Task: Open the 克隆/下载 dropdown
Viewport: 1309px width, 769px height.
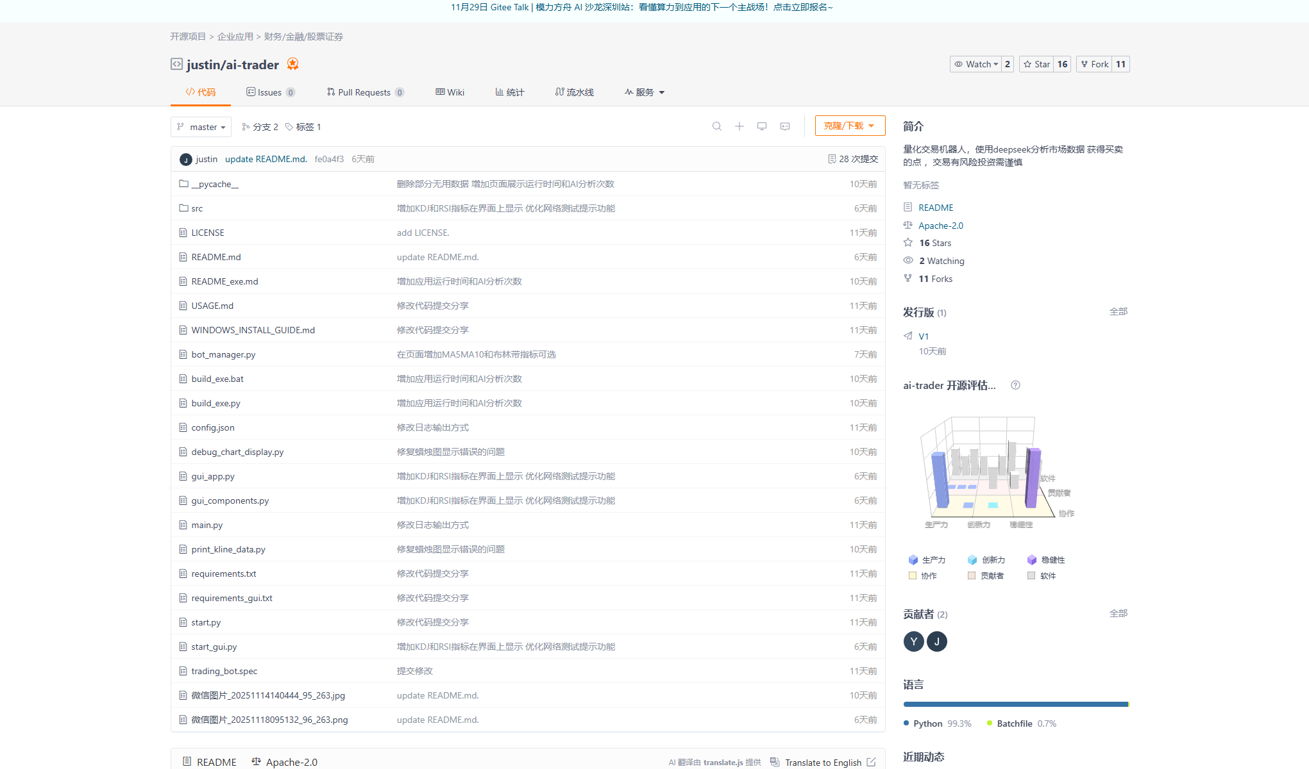Action: tap(850, 125)
